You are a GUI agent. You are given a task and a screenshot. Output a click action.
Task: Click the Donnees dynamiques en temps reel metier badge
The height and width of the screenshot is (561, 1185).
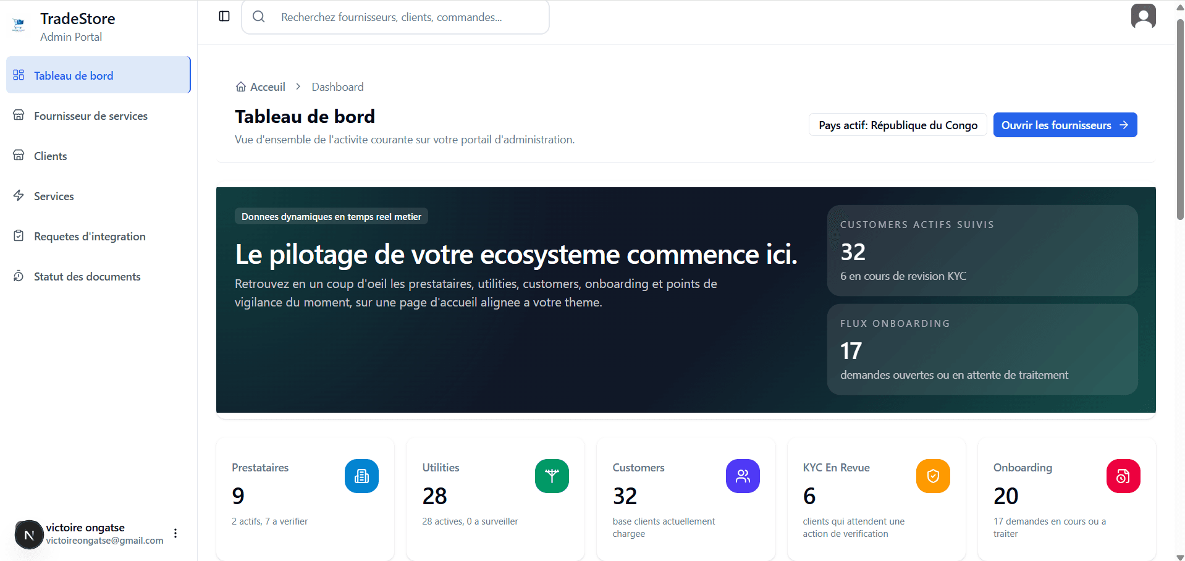pos(331,216)
